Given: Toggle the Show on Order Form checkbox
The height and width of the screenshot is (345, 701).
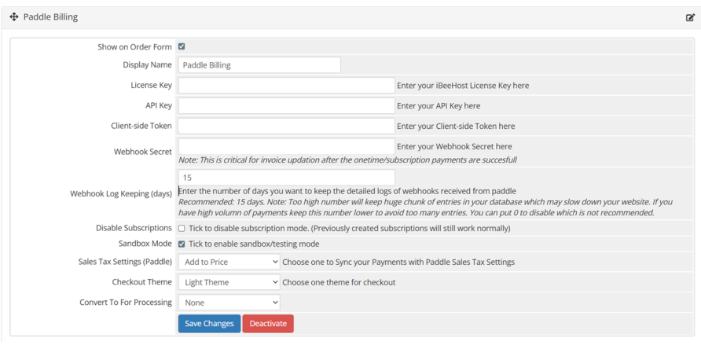Looking at the screenshot, I should pos(182,47).
